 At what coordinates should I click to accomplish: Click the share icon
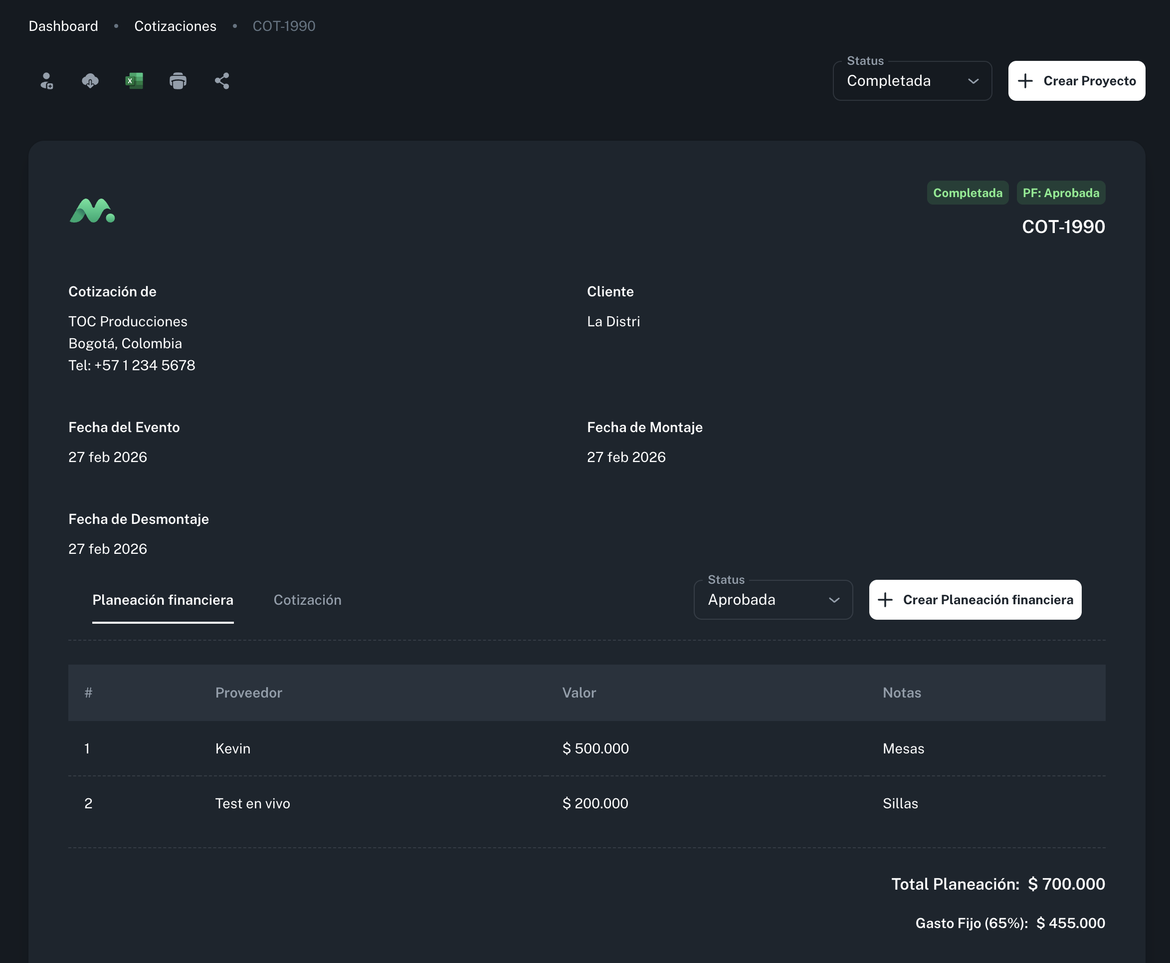[x=222, y=81]
